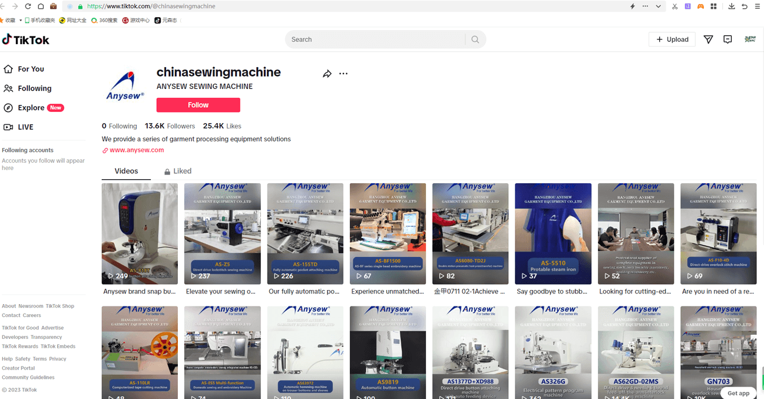Open the AS6080-TD2J video thumbnail

pyautogui.click(x=470, y=234)
